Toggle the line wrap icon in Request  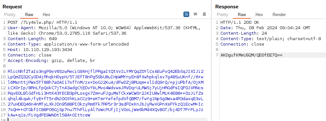click(186, 14)
